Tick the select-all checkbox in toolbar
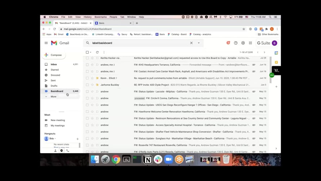321x181 pixels. pos(87,52)
